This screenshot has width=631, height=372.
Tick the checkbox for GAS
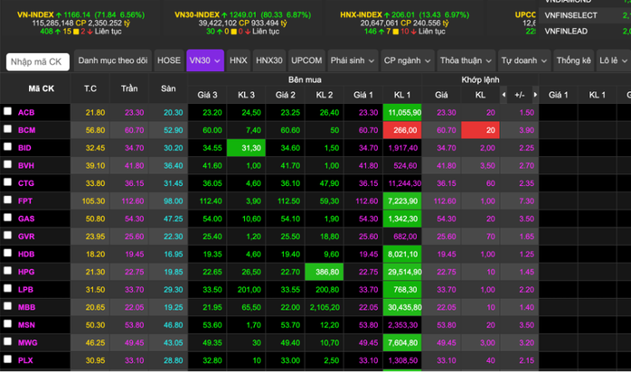point(7,218)
